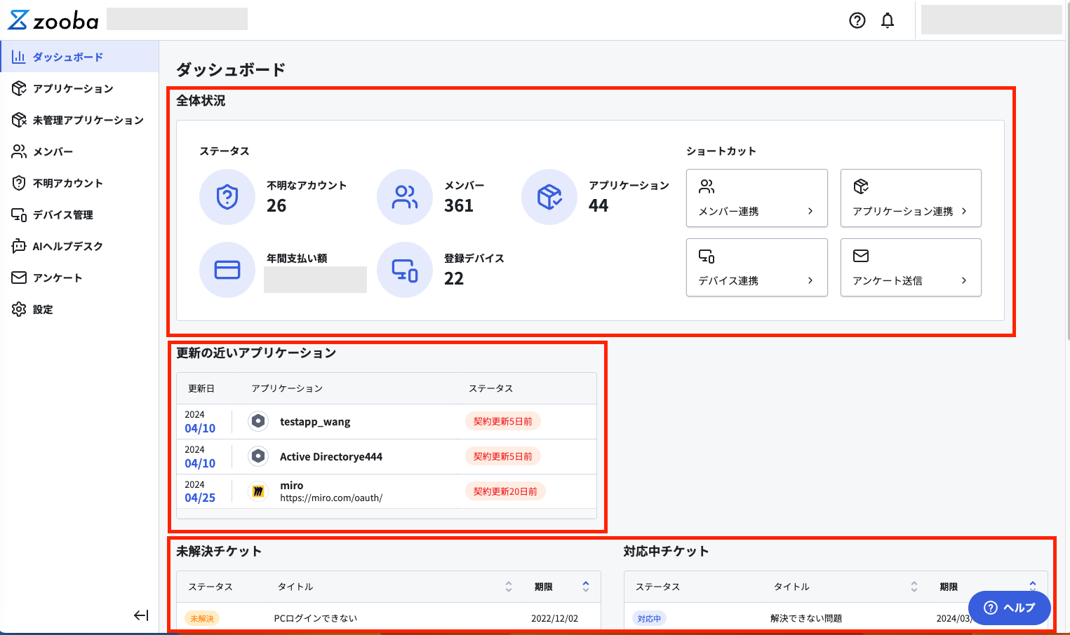
Task: Collapse the sidebar with the arrow icon
Action: tap(141, 615)
